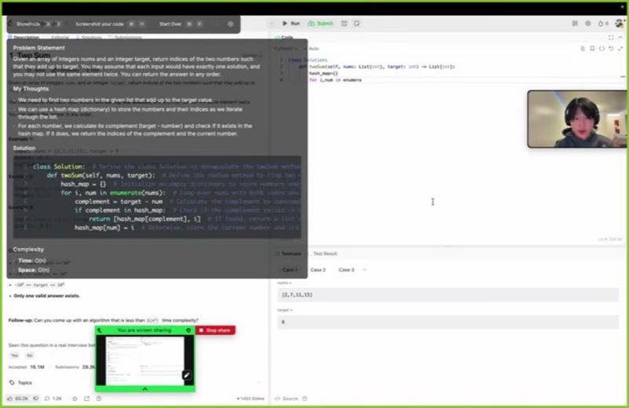This screenshot has width=629, height=408.
Task: Open the screen share thumbnail preview
Action: pyautogui.click(x=144, y=360)
